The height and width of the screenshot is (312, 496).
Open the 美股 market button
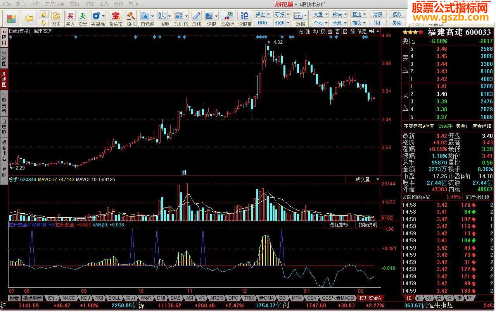pos(397,23)
